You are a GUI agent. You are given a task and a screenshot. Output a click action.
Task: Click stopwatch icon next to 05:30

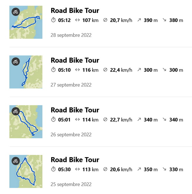click(x=53, y=169)
